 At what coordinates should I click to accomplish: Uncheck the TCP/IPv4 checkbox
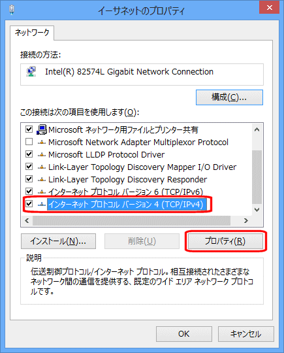pyautogui.click(x=29, y=204)
